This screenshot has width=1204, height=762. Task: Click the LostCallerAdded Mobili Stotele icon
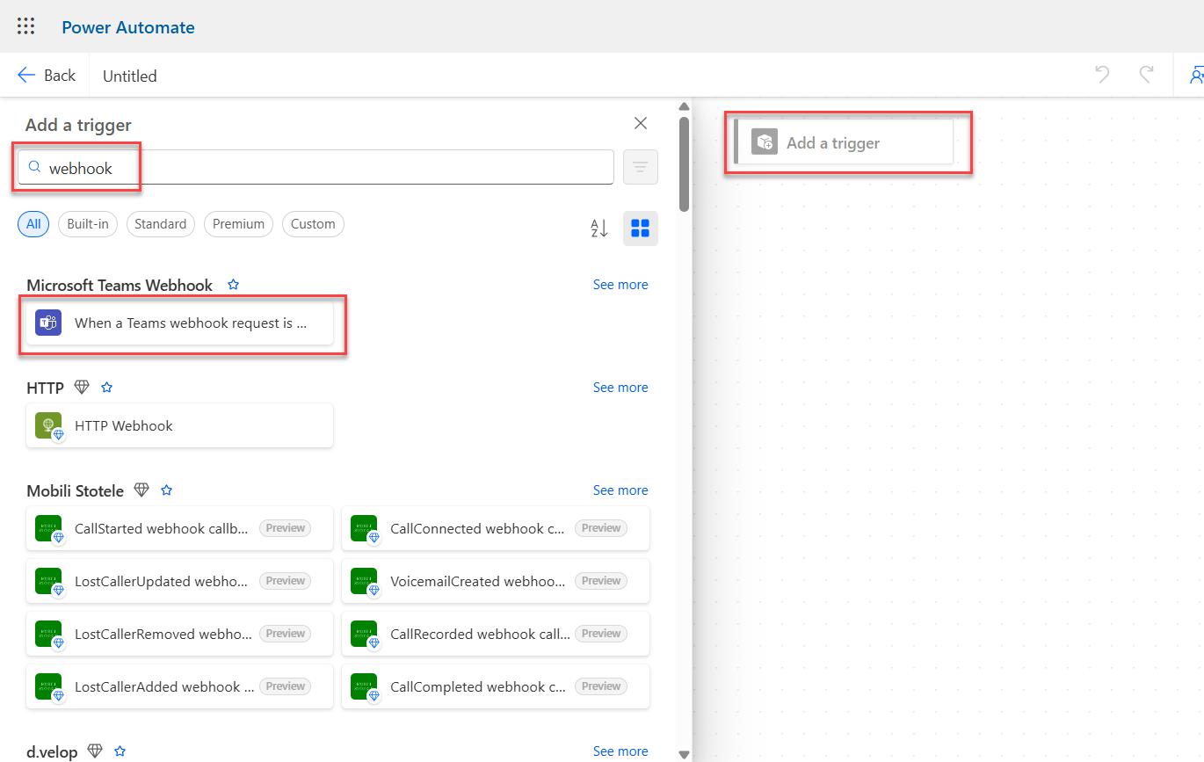pyautogui.click(x=48, y=686)
